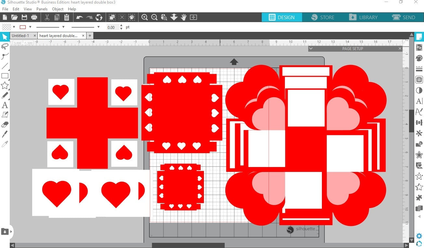Pick the Draw a Rectangle tool
This screenshot has height=248, width=424.
click(x=5, y=76)
